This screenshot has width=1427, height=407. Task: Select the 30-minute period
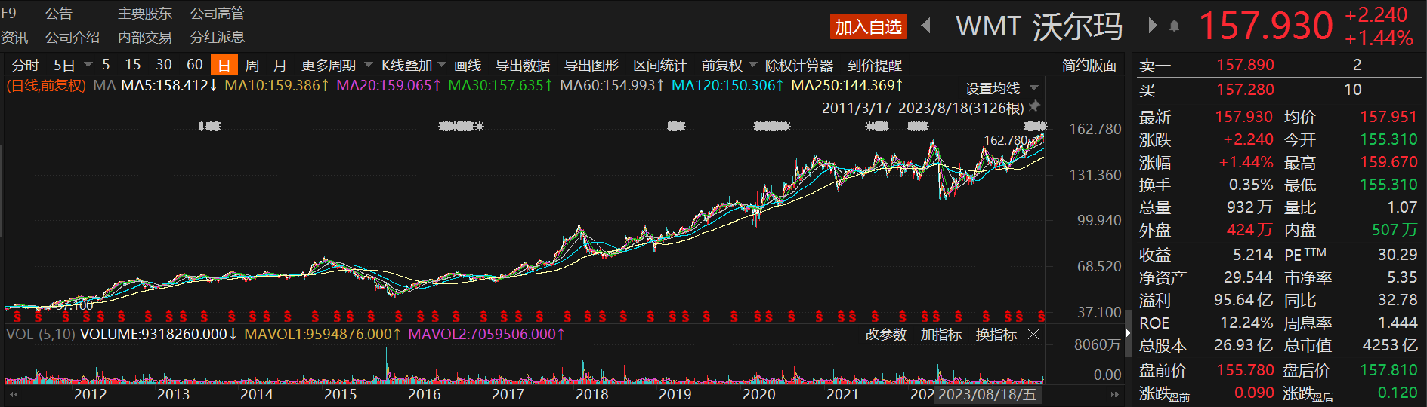(164, 65)
